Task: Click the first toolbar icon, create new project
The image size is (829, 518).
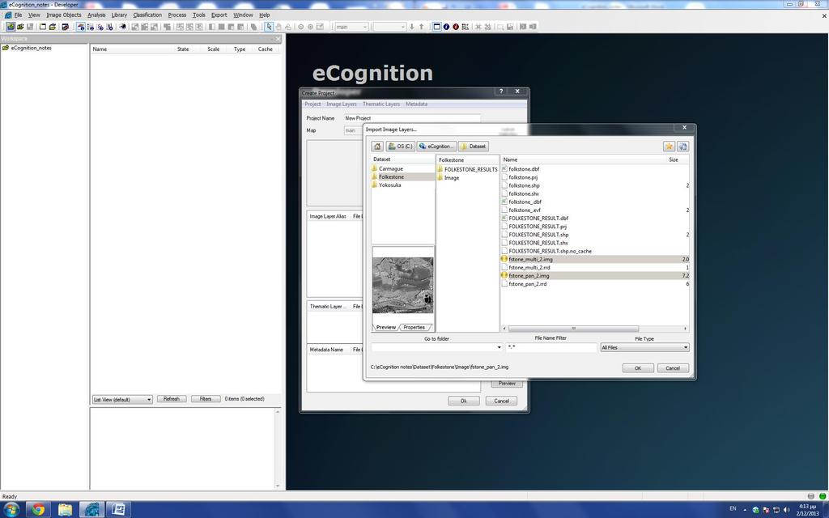Action: (11, 27)
